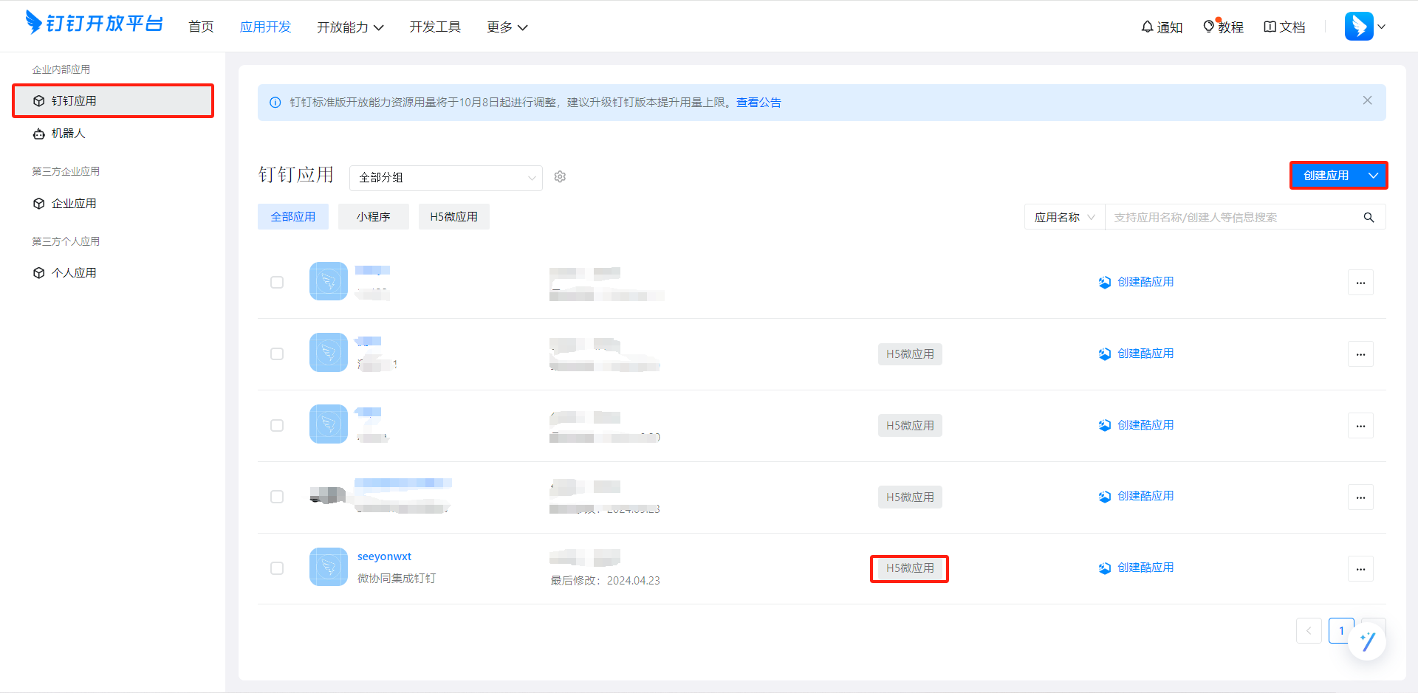Click the seeyonwxt app icon

(328, 567)
